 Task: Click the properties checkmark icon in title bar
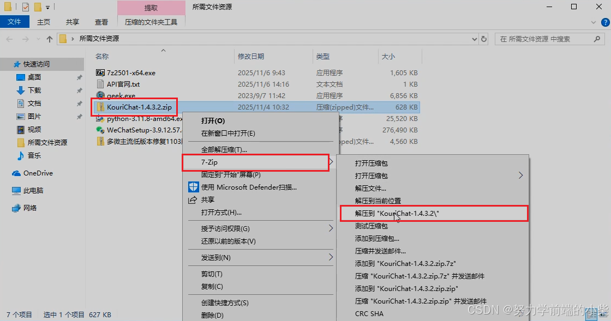point(25,7)
